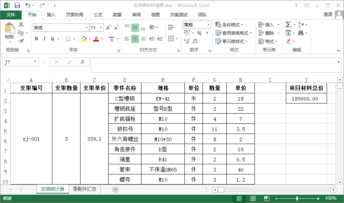Toggle Italic formatting

tap(44, 39)
